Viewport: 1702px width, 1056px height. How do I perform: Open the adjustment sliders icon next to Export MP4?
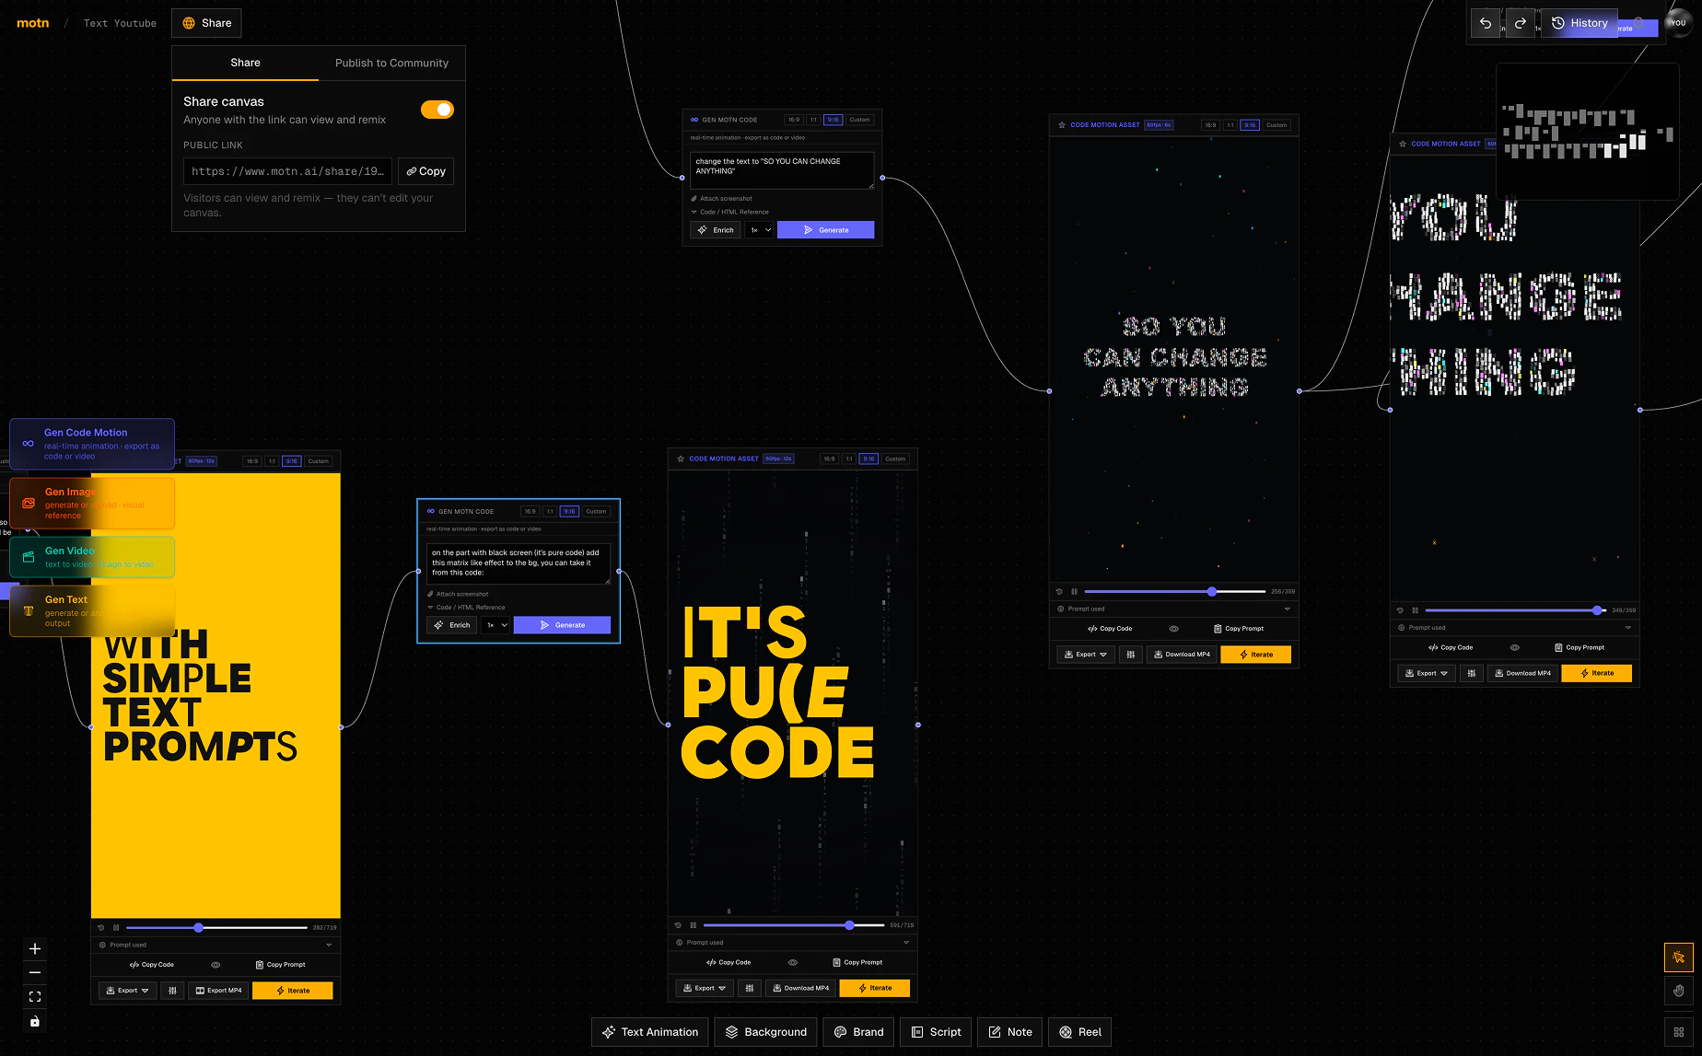point(172,990)
